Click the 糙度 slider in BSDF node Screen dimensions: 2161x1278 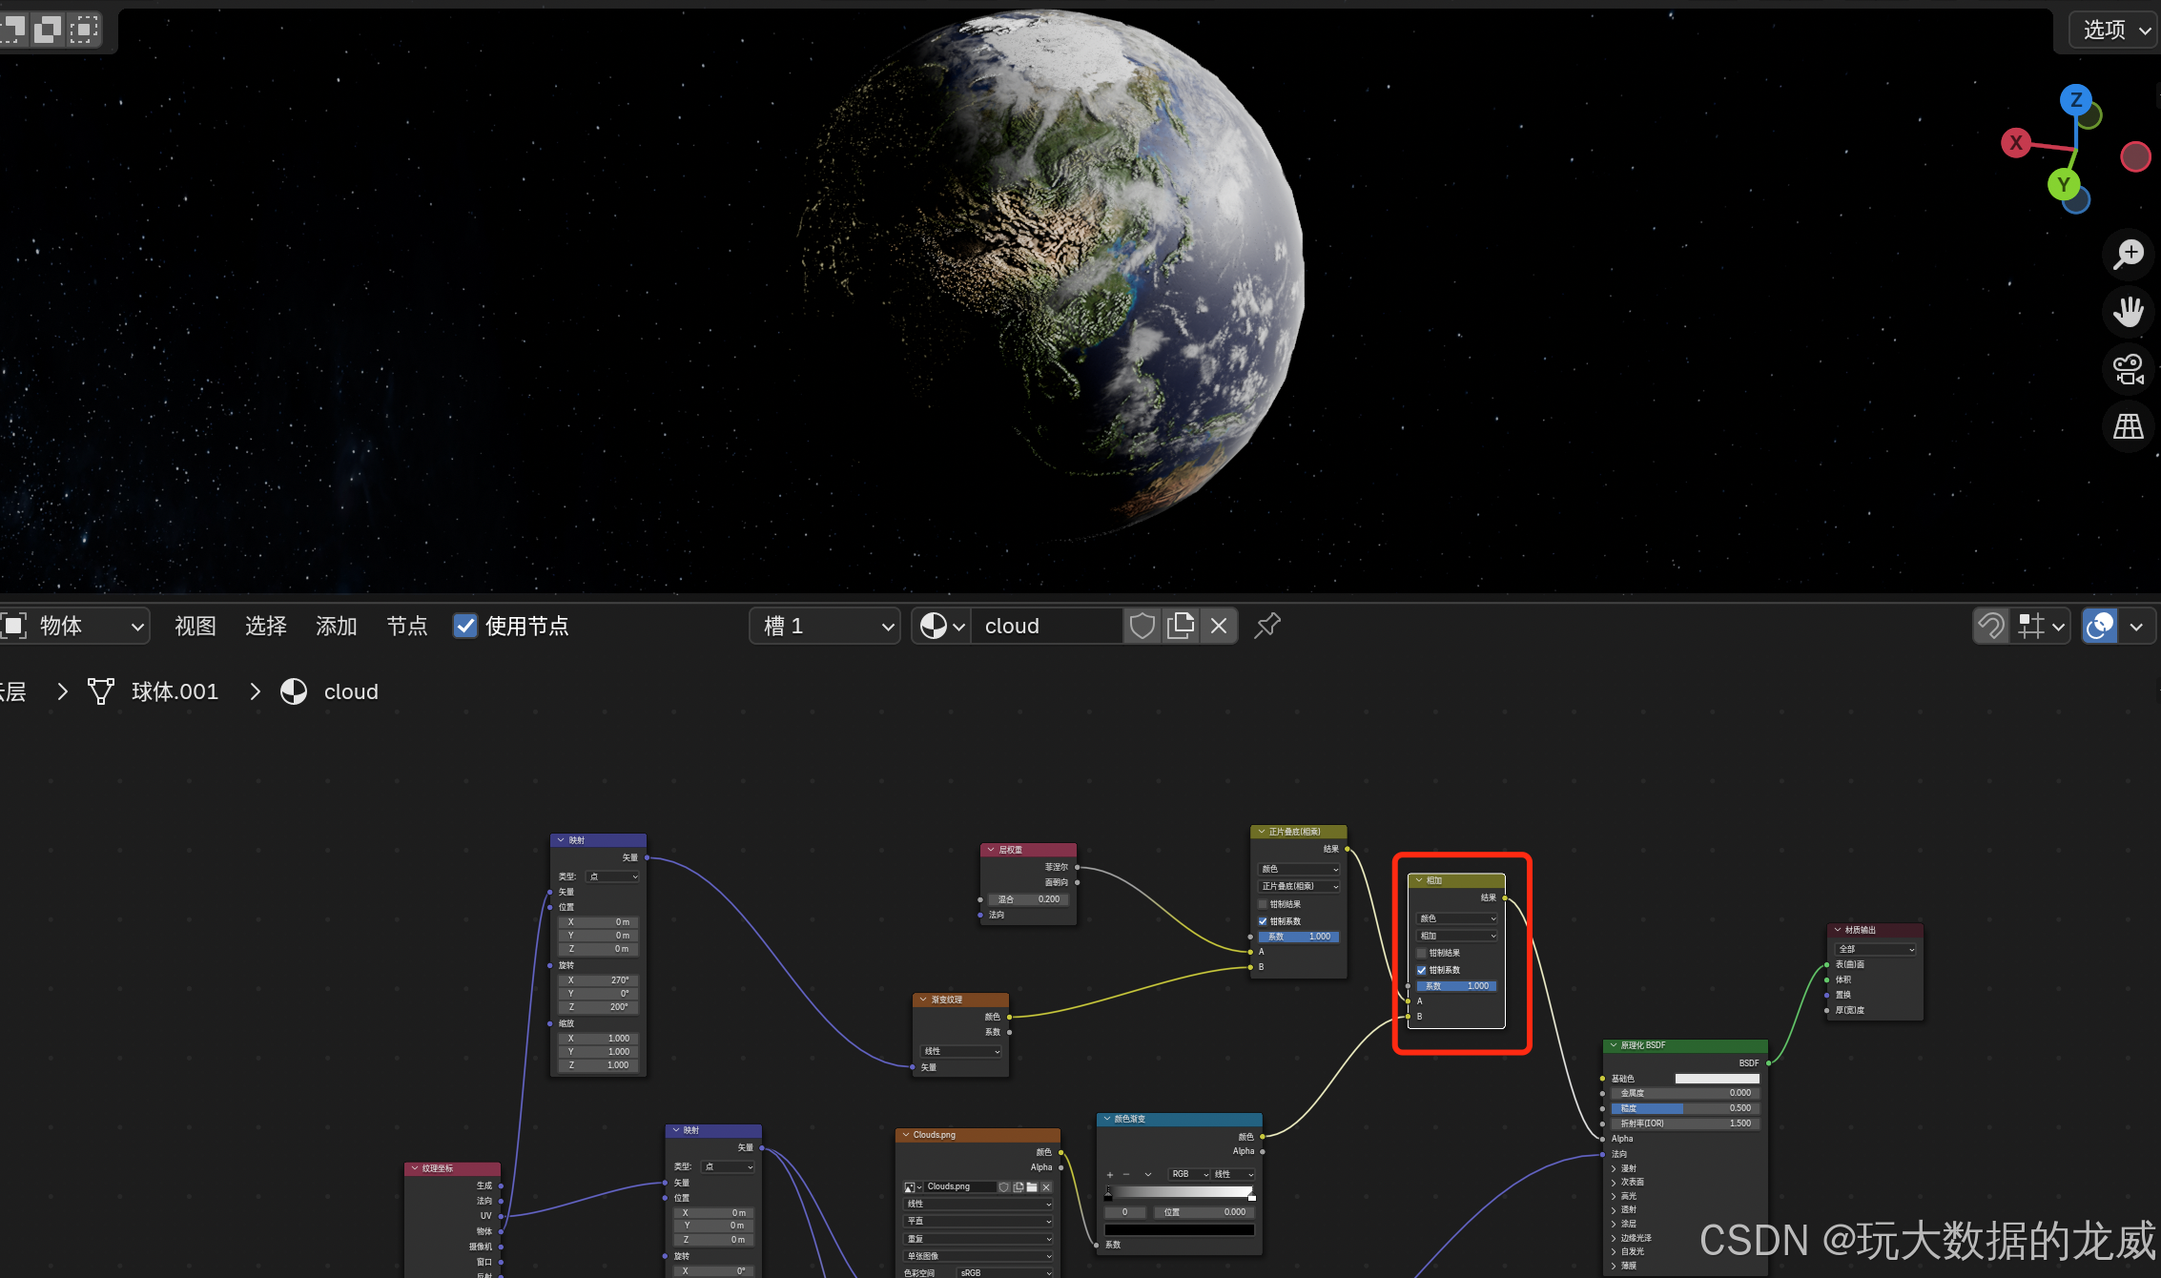[1684, 1108]
